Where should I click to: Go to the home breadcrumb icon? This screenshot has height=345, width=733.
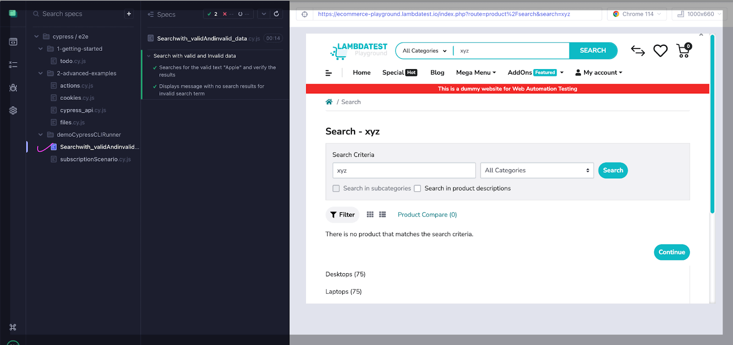click(329, 102)
